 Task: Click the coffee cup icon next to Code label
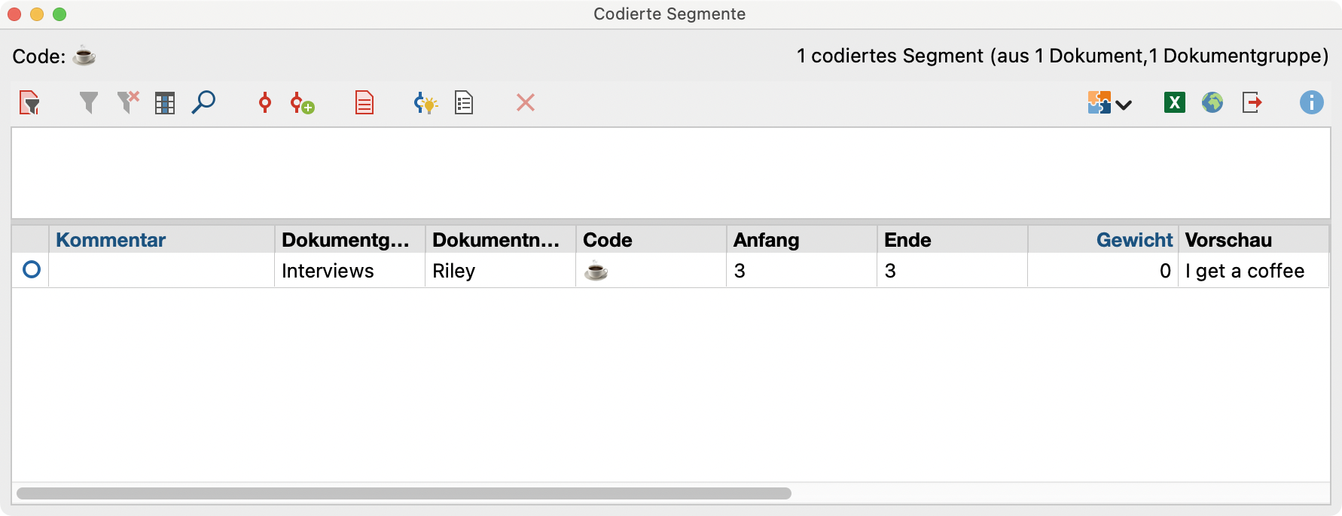84,56
